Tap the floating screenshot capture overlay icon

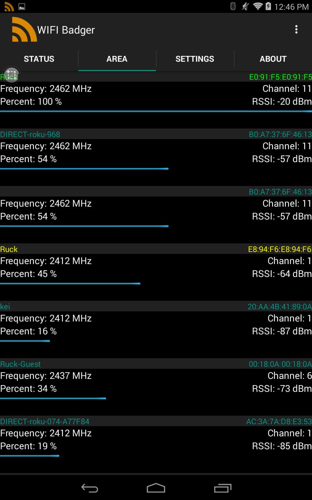click(x=11, y=74)
